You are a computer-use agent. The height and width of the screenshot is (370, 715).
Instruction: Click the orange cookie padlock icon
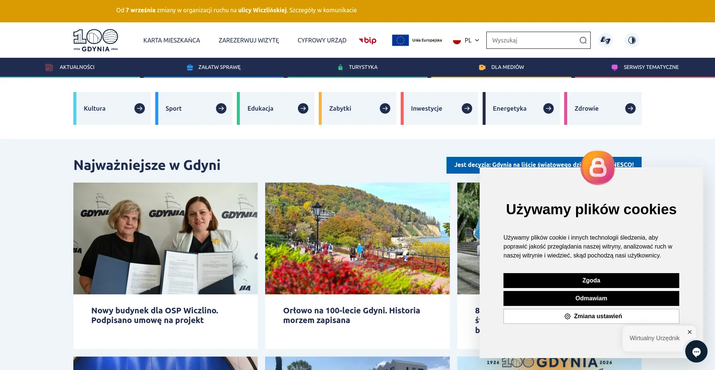pos(598,168)
